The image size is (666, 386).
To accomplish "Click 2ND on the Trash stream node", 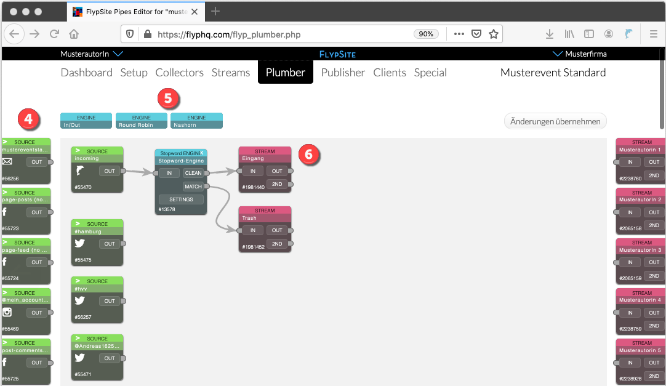I will coord(277,244).
